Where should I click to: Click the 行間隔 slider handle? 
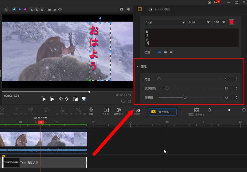[185, 97]
